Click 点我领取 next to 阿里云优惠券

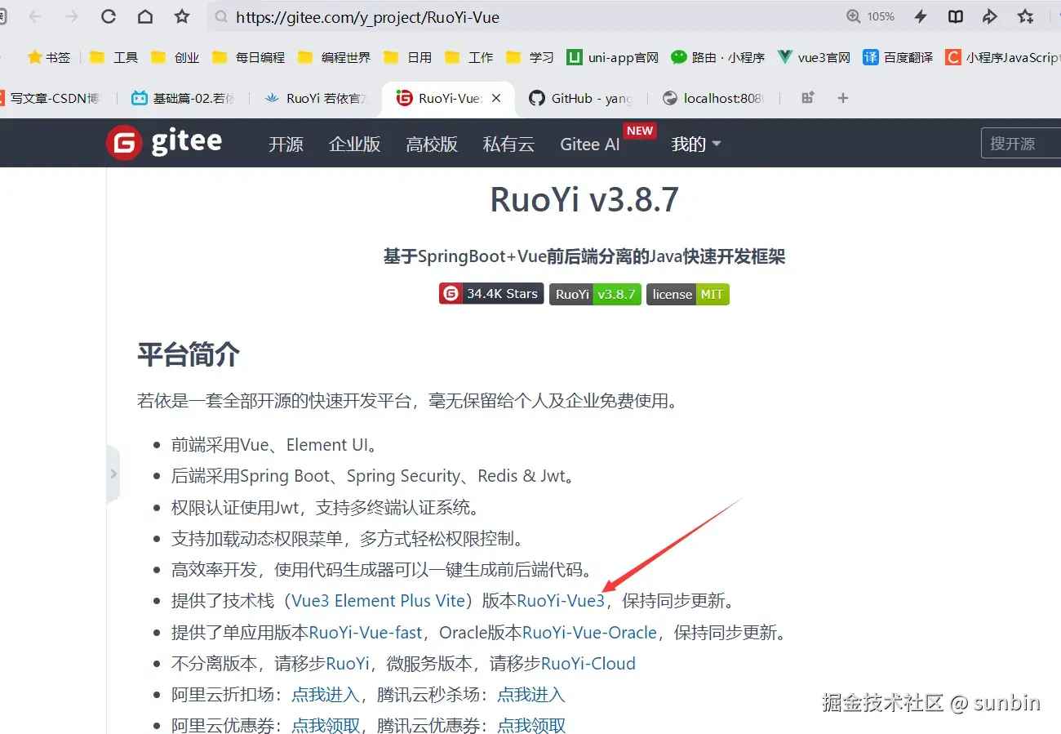point(326,725)
